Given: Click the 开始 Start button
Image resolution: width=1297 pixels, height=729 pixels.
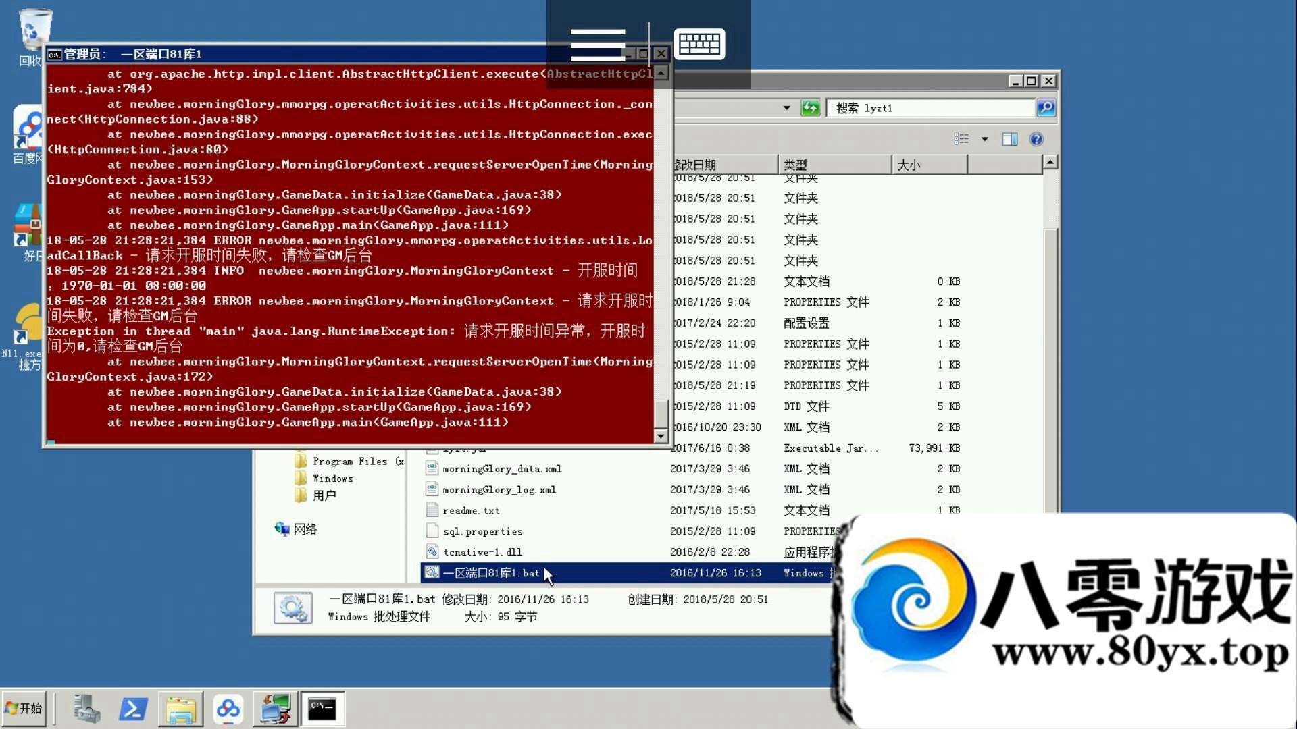Looking at the screenshot, I should tap(24, 708).
